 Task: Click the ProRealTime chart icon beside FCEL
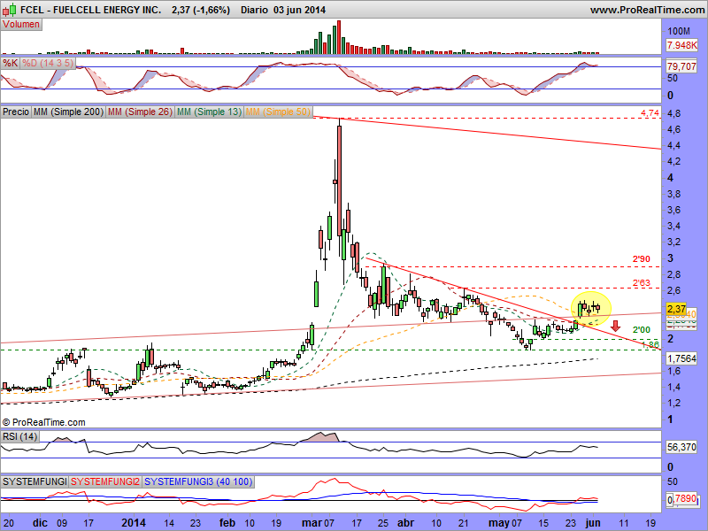click(11, 9)
